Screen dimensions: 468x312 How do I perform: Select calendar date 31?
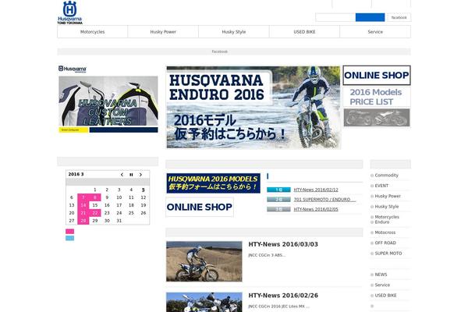[x=119, y=221]
